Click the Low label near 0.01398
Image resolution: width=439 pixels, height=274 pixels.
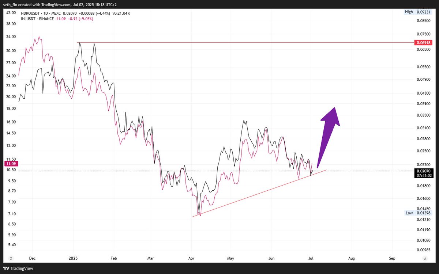pos(409,213)
